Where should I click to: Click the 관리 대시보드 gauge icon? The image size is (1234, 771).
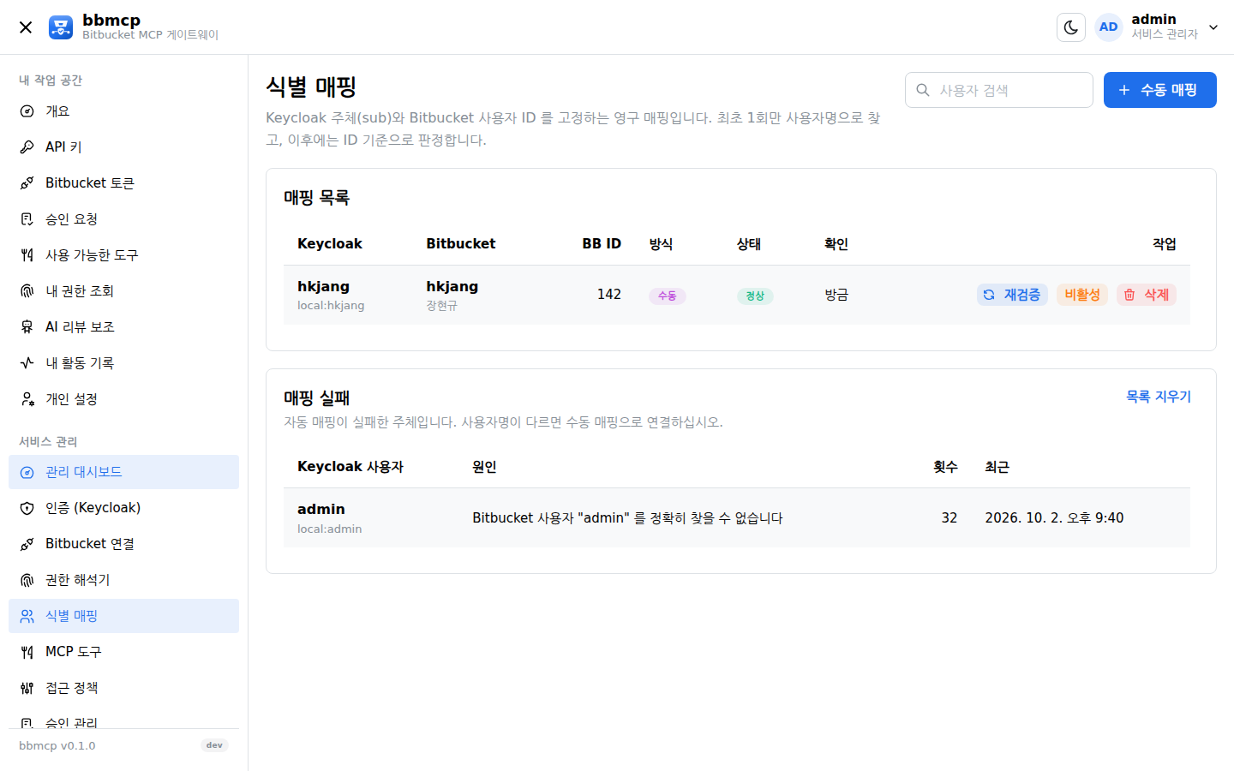27,472
